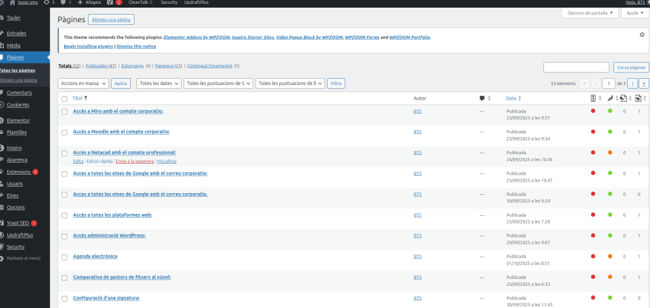Click the WordPress logo in admin bar
Screen dimensions: 650x308
[3, 3]
